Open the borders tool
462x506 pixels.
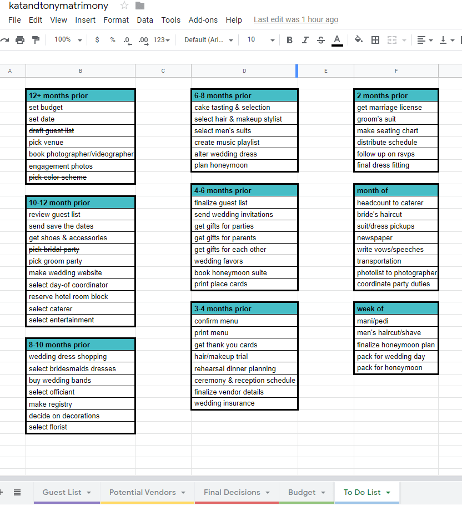375,40
